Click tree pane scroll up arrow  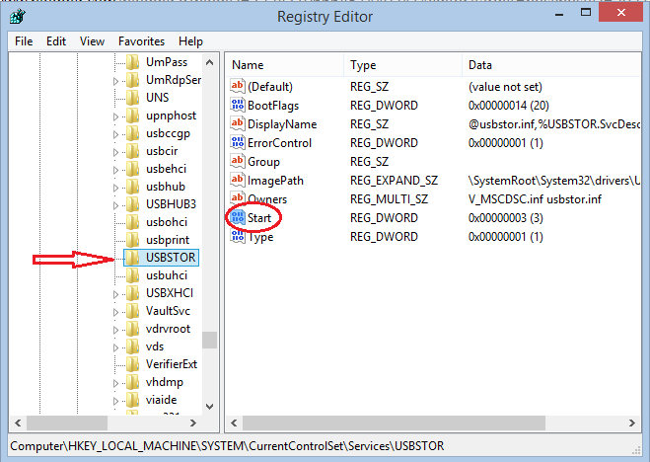pyautogui.click(x=210, y=62)
